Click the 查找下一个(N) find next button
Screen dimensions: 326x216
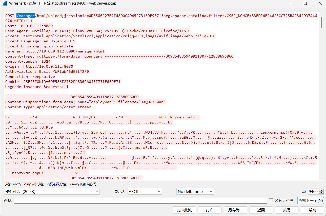(x=311, y=200)
